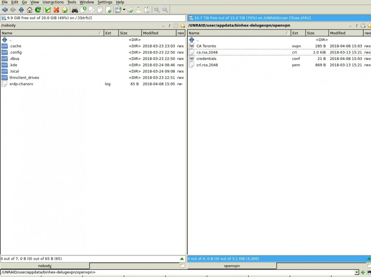Go up one directory via toolbar arrow

coord(21,10)
